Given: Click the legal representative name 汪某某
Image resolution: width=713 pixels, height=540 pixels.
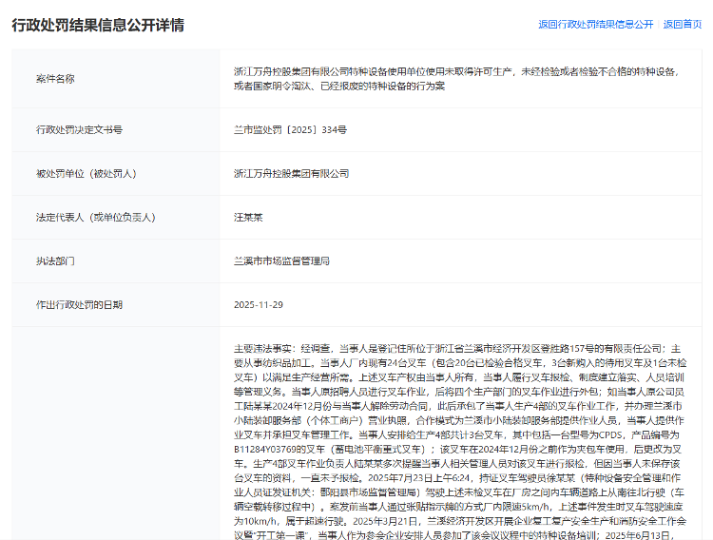Looking at the screenshot, I should click(247, 218).
